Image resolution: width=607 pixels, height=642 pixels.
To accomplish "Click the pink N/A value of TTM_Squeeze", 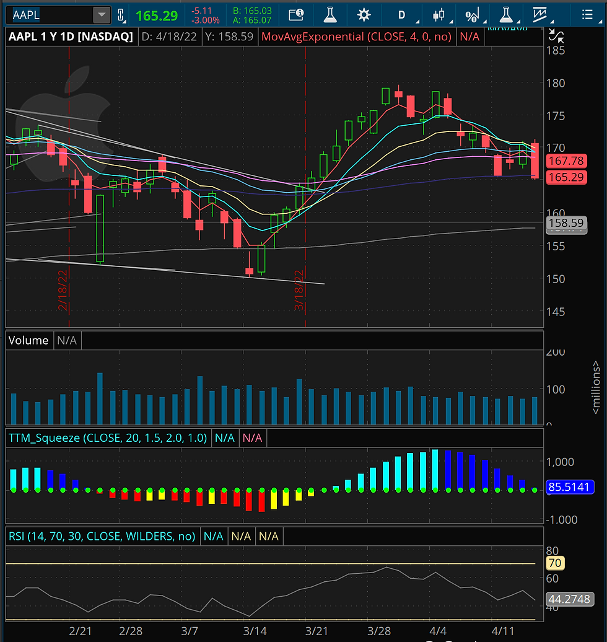I will (252, 438).
